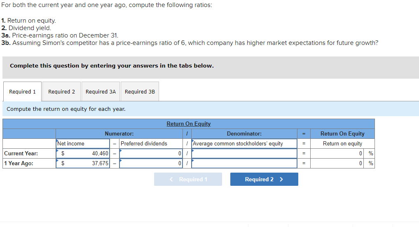Select the Current Year return on equity result
Screen dimensions: 419x227
point(337,153)
